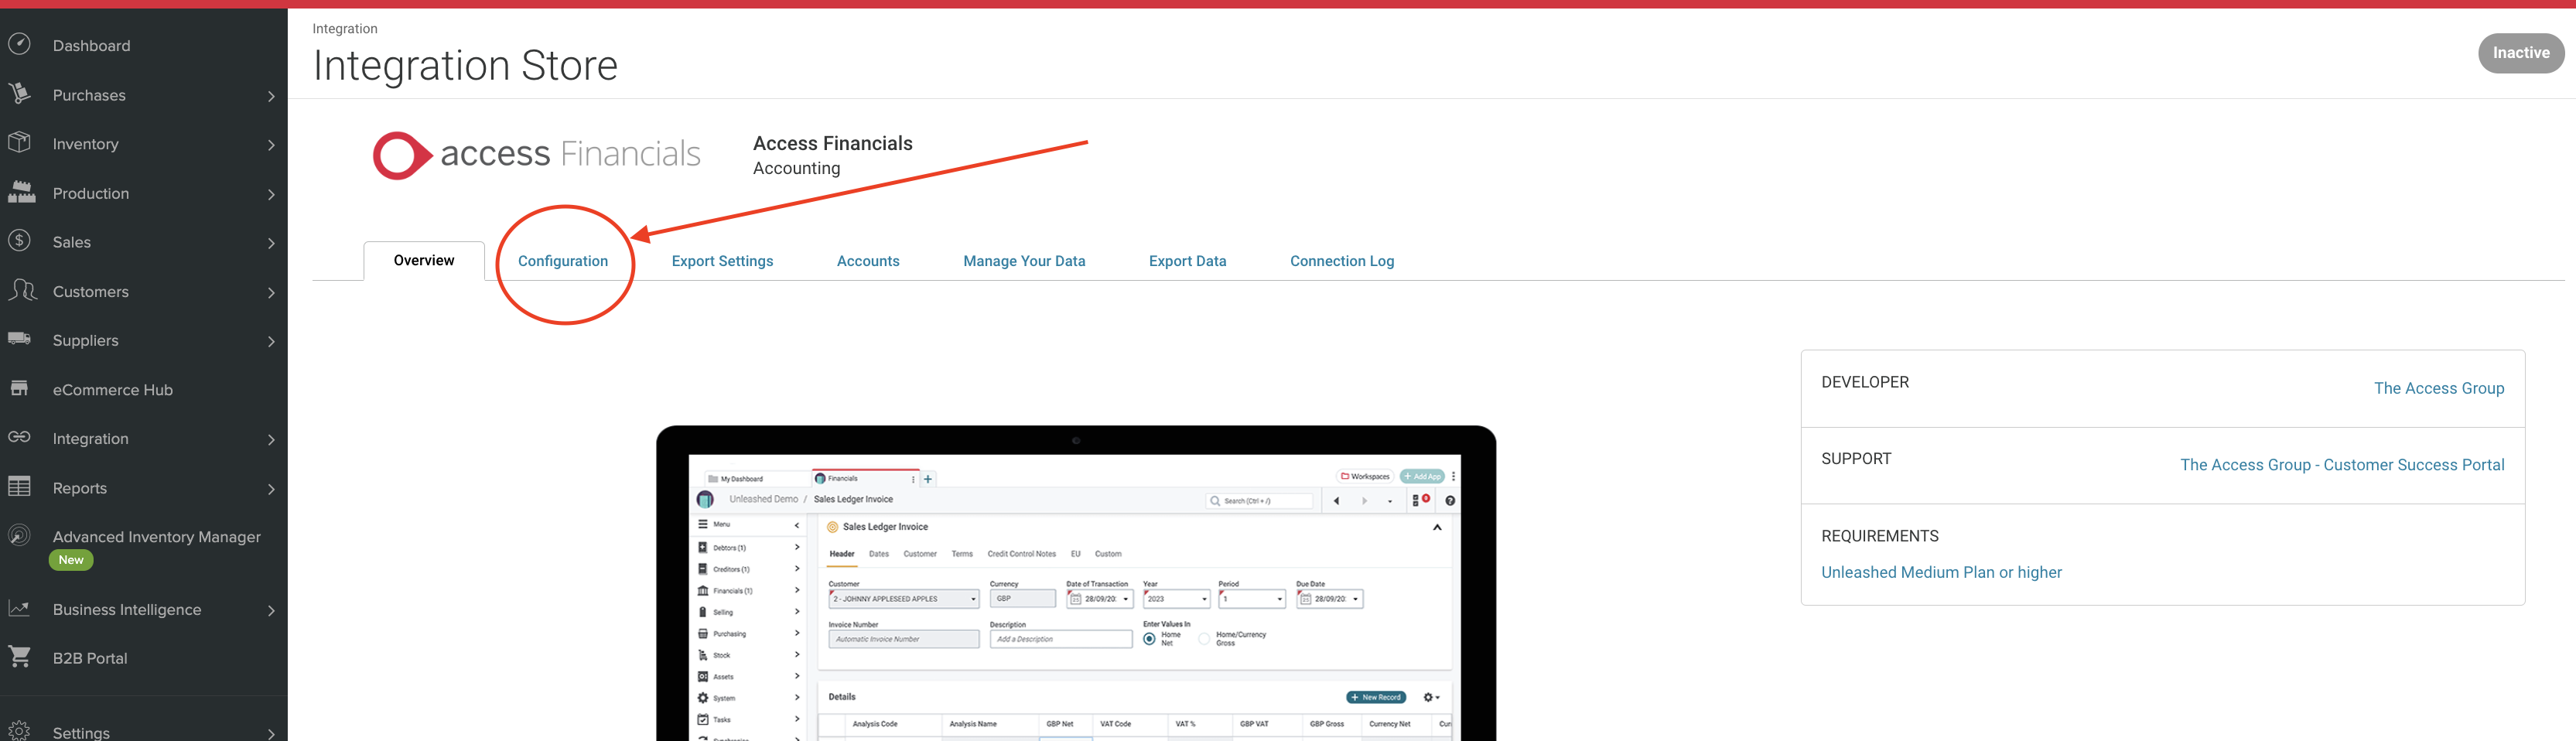Screen dimensions: 2576x741
Task: Click the Integration breadcrumb text
Action: click(345, 28)
